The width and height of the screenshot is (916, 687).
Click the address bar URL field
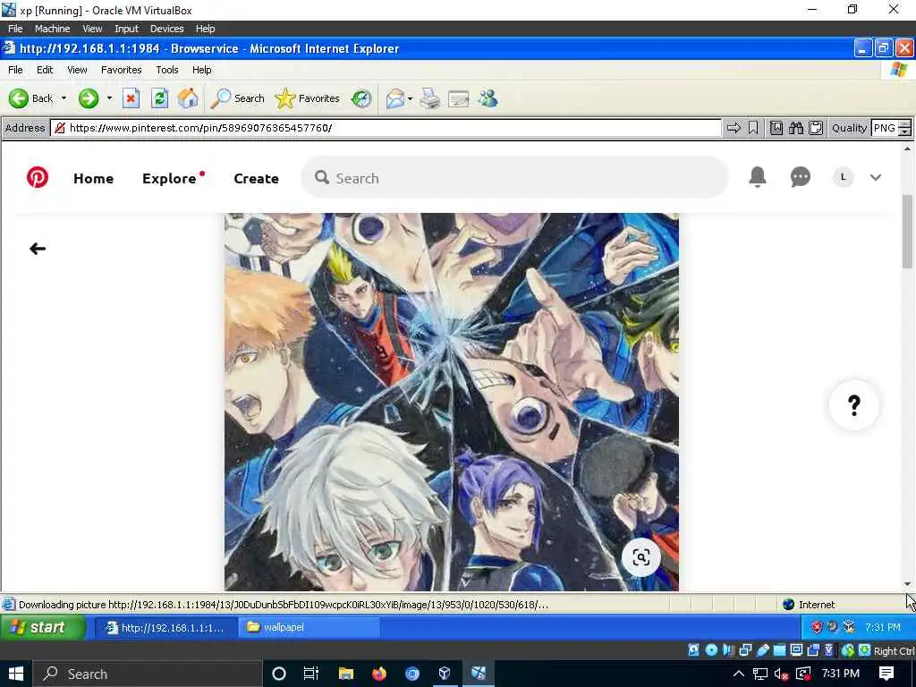pos(386,128)
